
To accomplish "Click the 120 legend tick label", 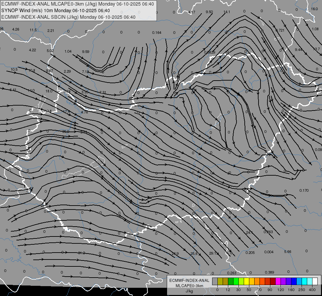I will [x=281, y=290].
